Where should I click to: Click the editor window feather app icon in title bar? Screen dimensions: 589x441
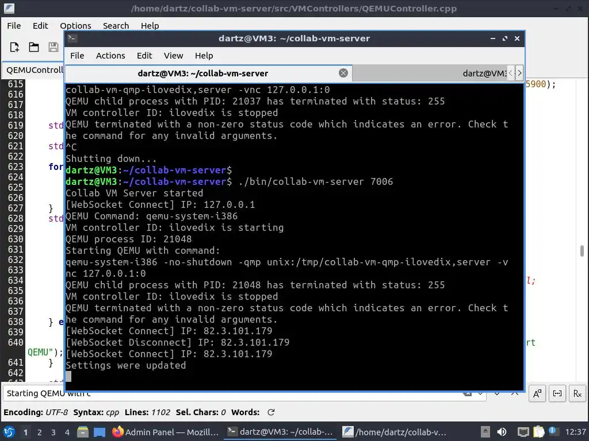[x=9, y=8]
